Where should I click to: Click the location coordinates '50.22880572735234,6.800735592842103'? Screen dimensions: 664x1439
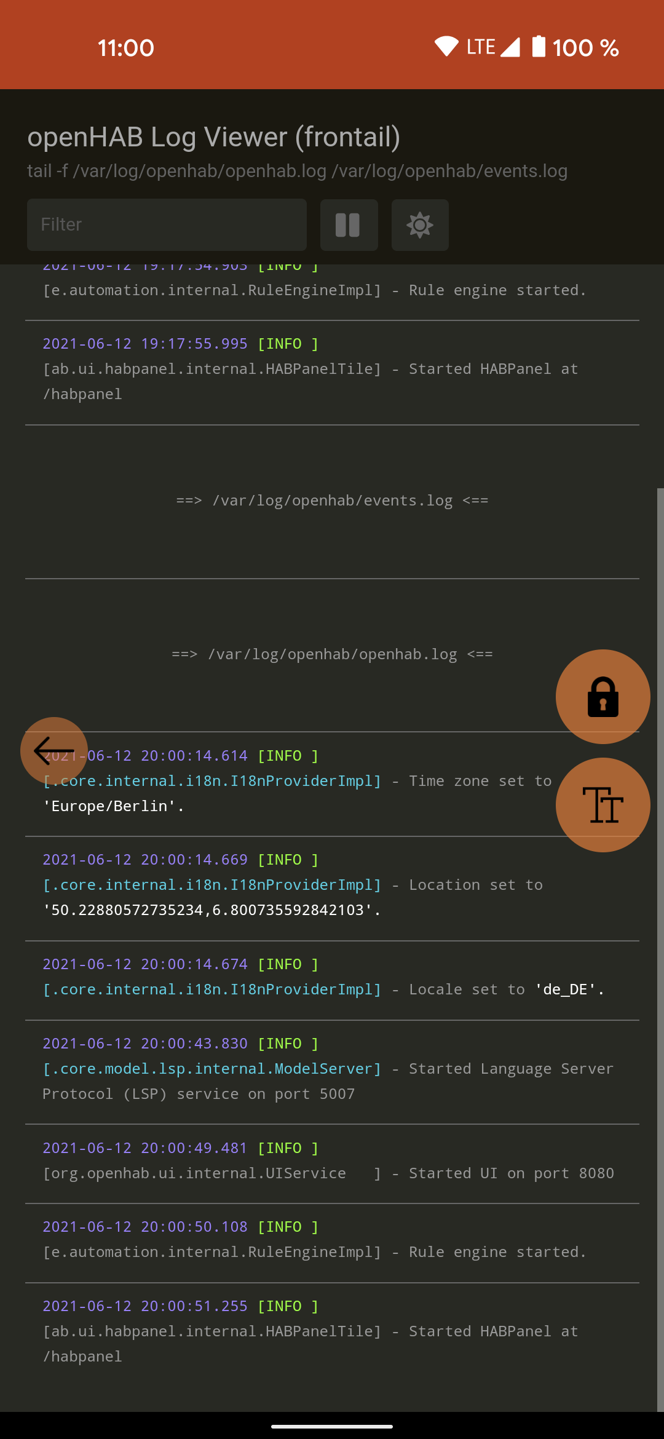coord(211,910)
